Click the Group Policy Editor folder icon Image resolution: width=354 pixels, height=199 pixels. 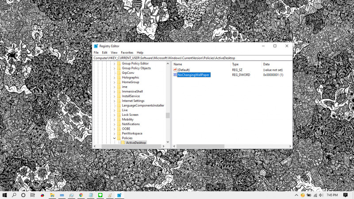[119, 63]
